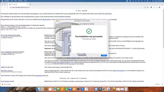Open the File menu
Viewport: 164px width, 92px height.
12,1
